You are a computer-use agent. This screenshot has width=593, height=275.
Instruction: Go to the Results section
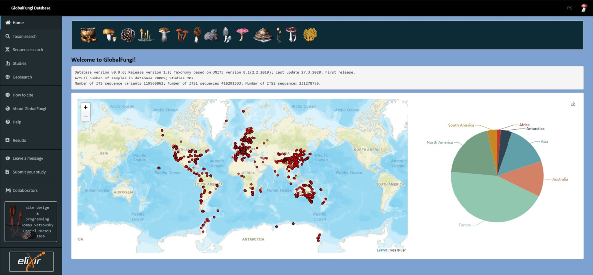[x=19, y=140]
